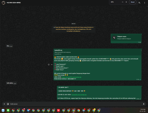Open LINE from the taskbar
The width and height of the screenshot is (148, 113).
[8, 110]
